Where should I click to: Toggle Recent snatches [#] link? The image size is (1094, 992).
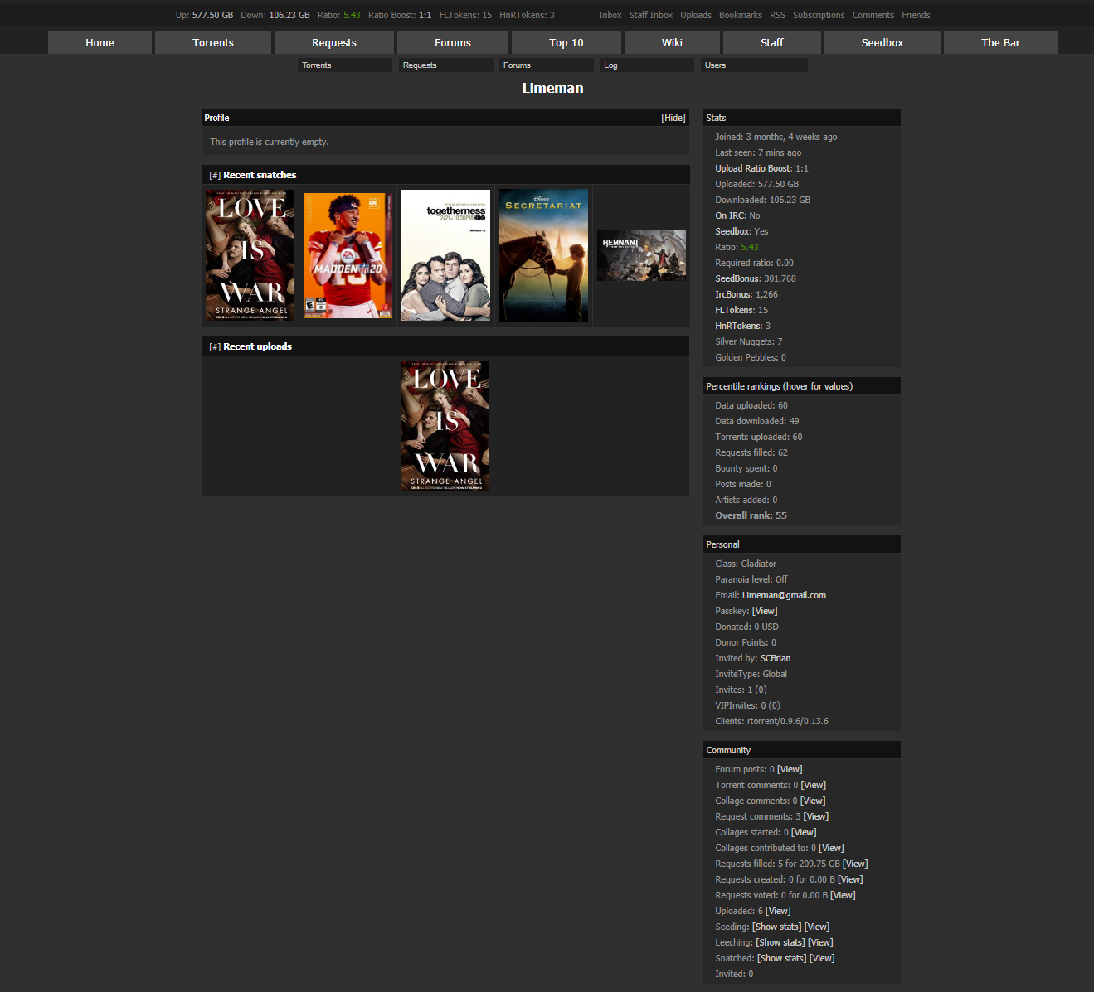[215, 175]
